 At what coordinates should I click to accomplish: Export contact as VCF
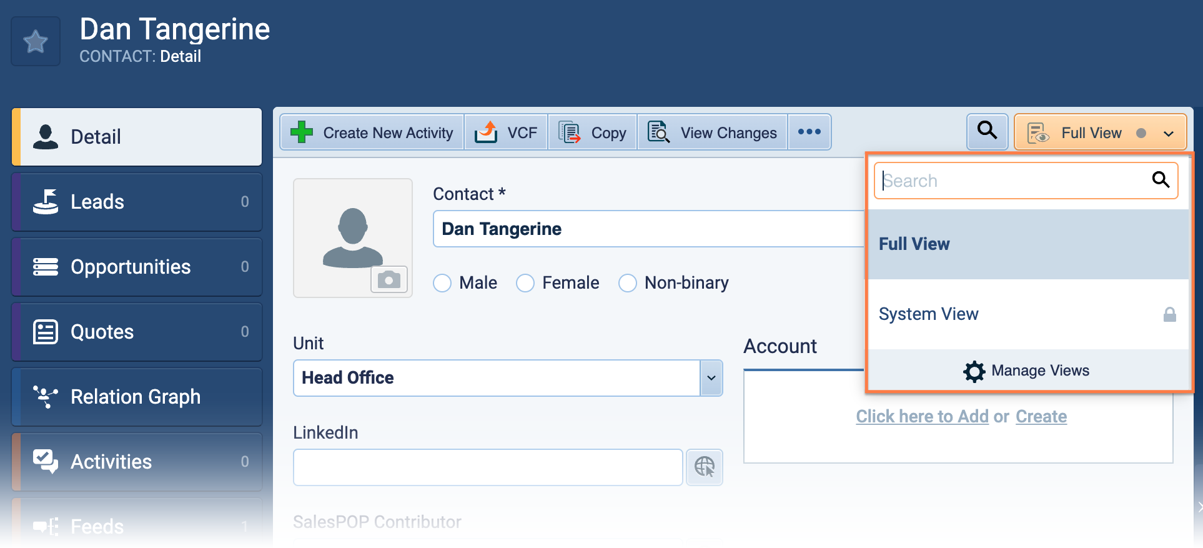tap(506, 132)
